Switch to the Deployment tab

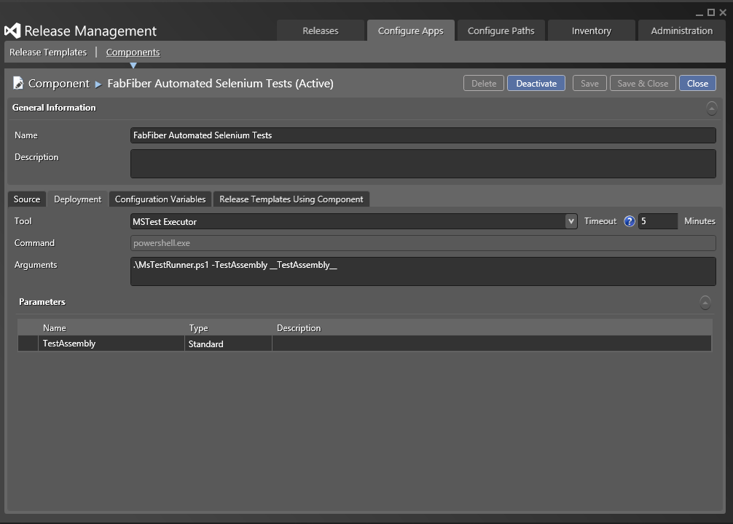[x=78, y=199]
